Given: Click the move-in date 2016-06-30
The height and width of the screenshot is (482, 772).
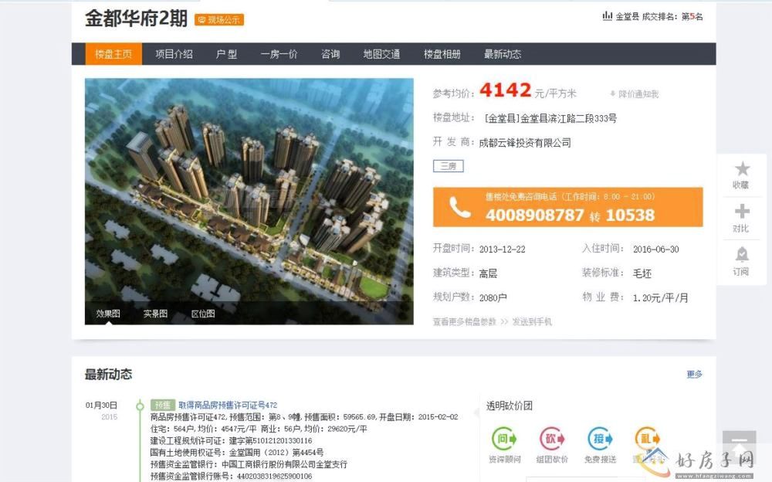Looking at the screenshot, I should pyautogui.click(x=655, y=249).
